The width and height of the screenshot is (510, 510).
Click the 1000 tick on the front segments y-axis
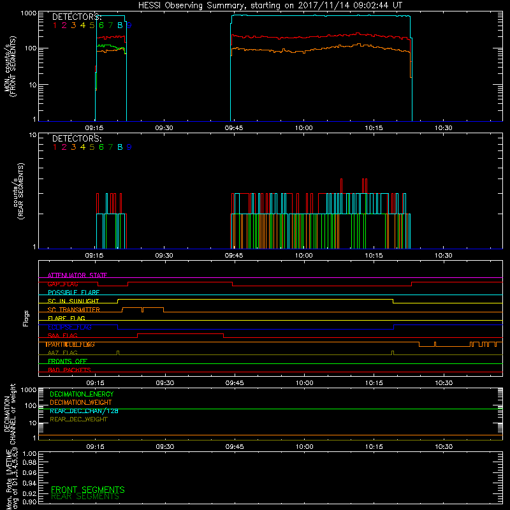(29, 13)
